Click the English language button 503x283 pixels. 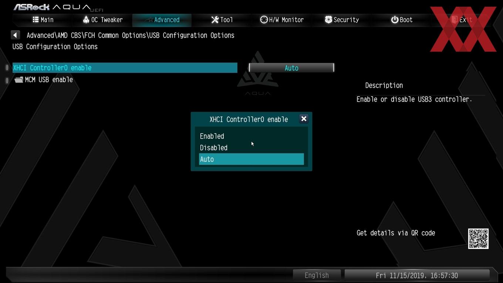coord(317,275)
